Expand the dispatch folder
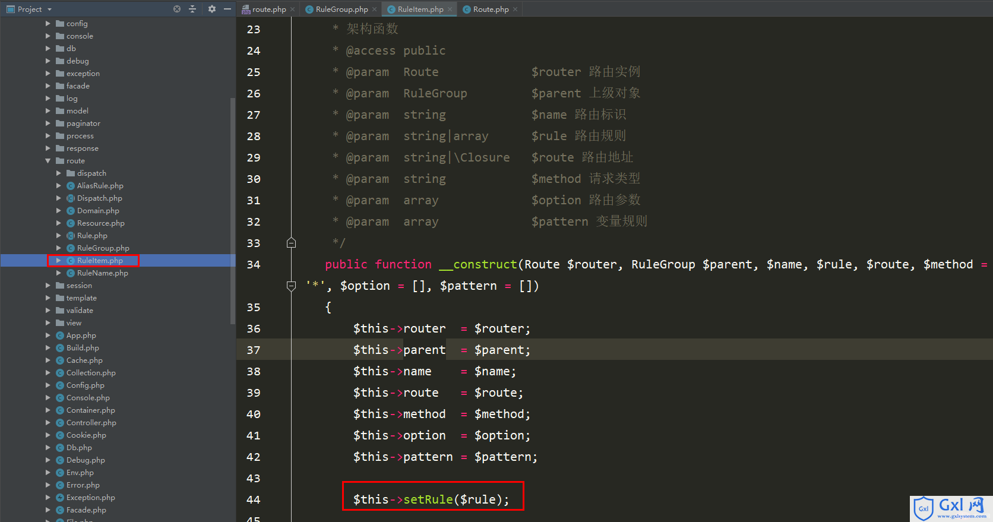 pos(59,173)
